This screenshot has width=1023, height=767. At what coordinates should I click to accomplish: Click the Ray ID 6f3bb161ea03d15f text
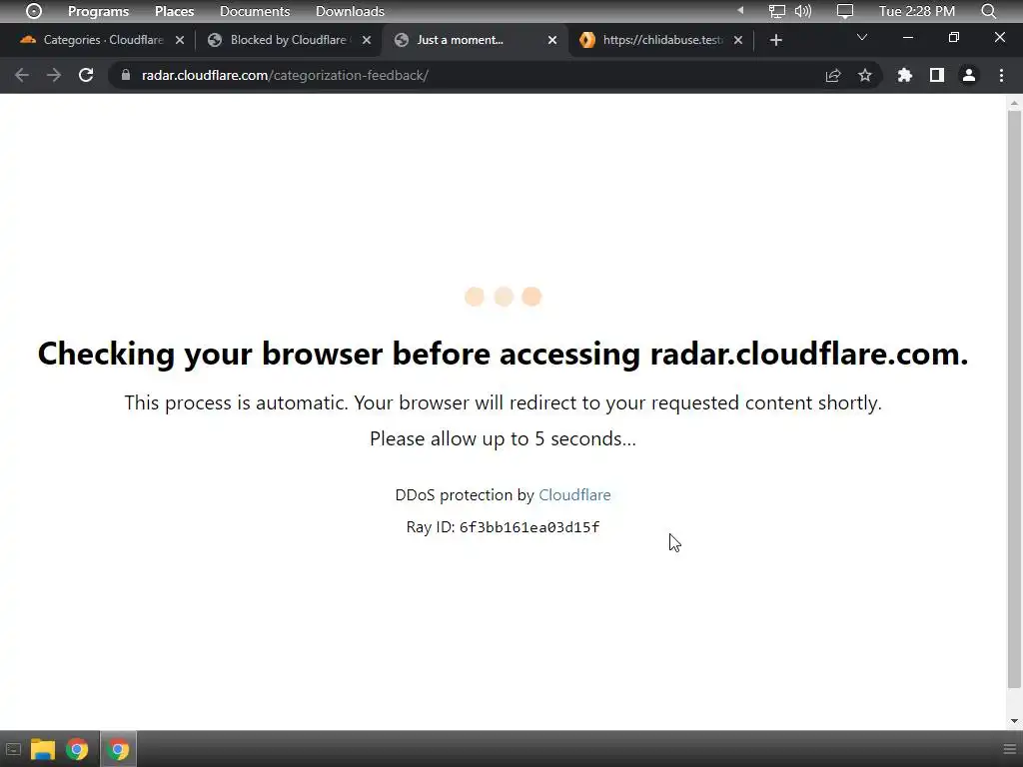504,527
